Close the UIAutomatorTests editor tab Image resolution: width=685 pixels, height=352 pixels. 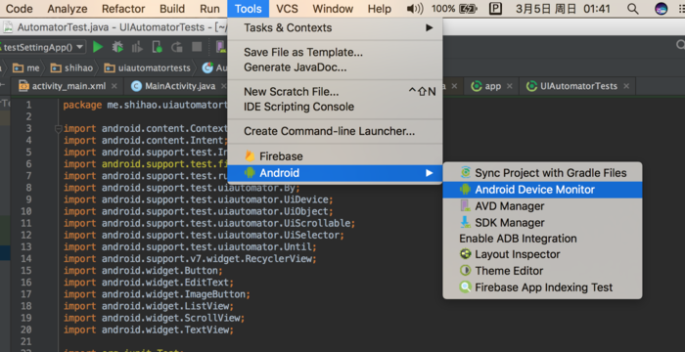626,86
